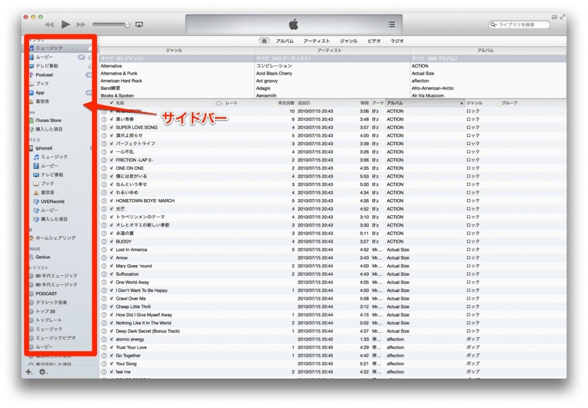Sort by the アルバム column header

click(x=424, y=103)
